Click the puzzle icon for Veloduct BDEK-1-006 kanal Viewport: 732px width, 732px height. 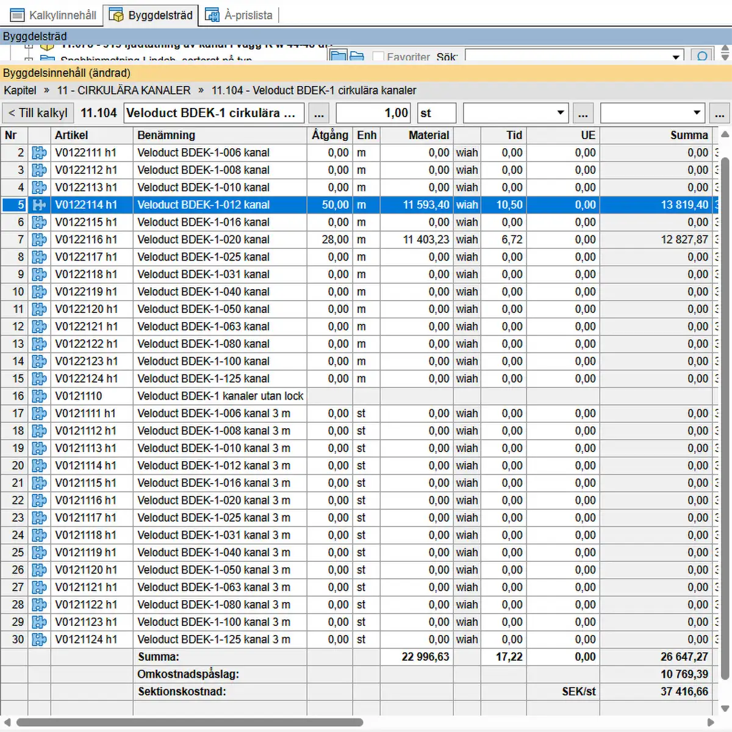(39, 152)
